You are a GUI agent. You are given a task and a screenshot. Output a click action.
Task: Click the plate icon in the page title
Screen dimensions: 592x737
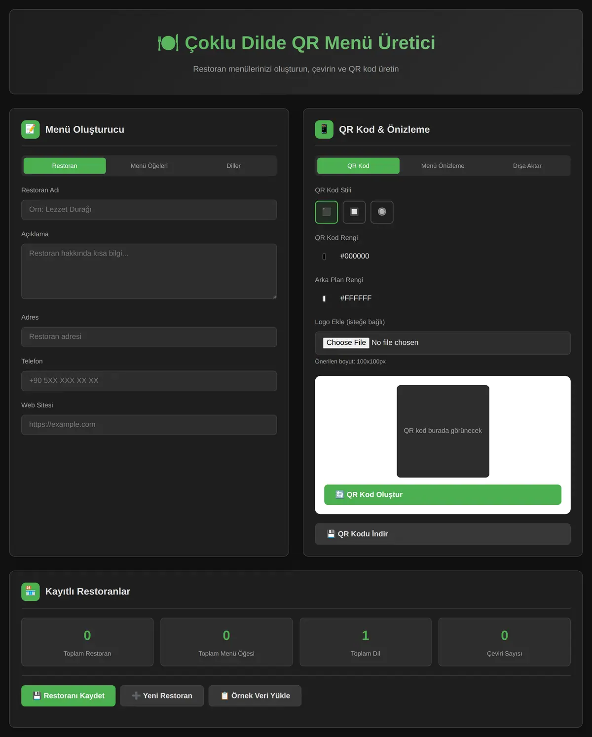168,43
